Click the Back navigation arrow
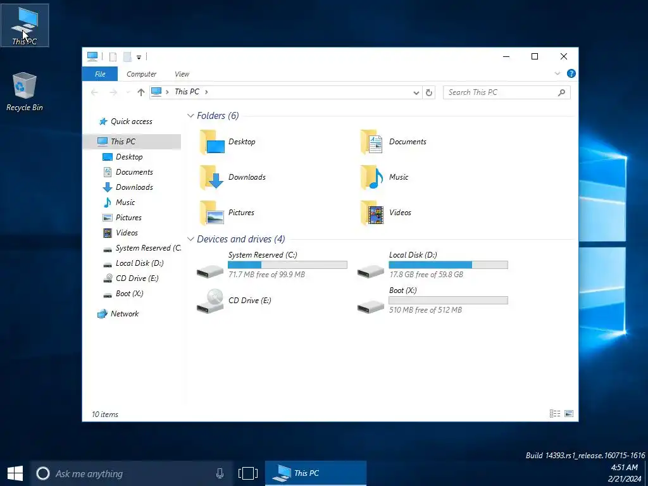The height and width of the screenshot is (486, 648). pyautogui.click(x=95, y=92)
